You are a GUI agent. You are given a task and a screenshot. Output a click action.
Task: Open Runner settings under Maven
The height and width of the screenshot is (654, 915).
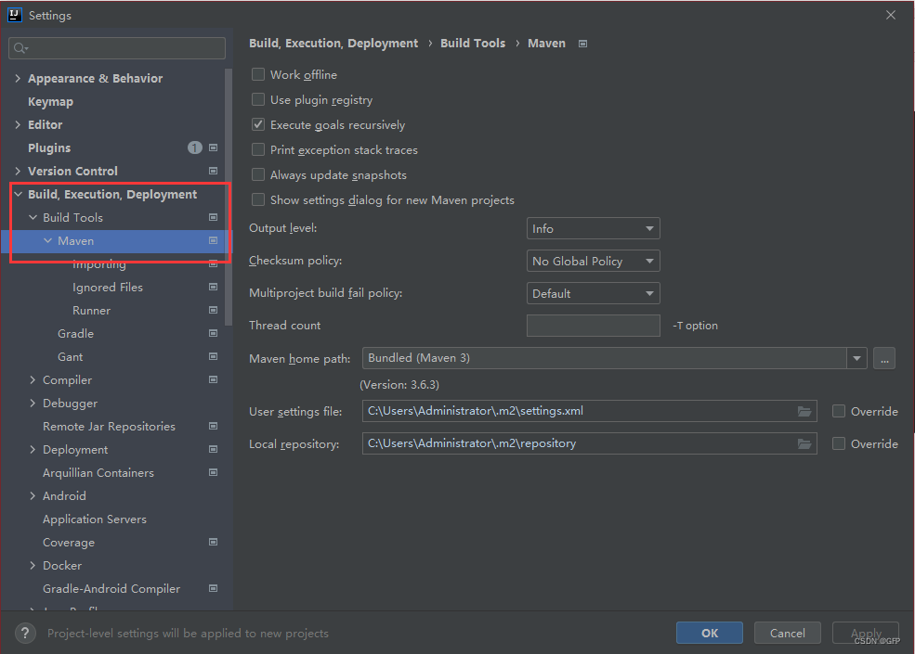pyautogui.click(x=91, y=311)
